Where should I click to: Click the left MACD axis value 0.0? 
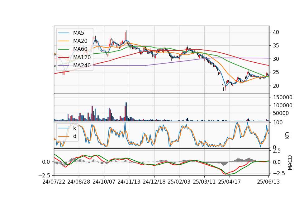point(46,162)
